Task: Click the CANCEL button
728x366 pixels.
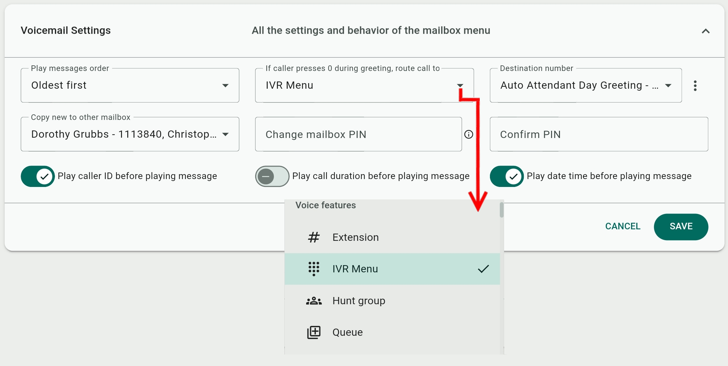Action: [x=622, y=226]
